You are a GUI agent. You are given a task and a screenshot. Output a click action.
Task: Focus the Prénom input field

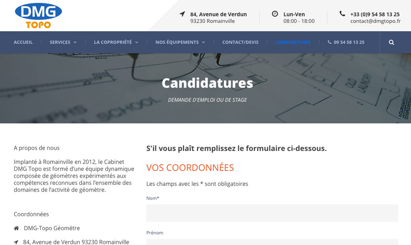(x=272, y=242)
